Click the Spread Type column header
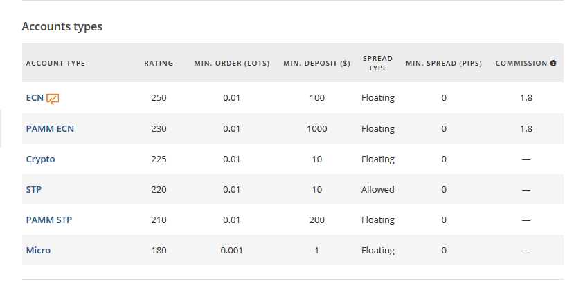 377,63
